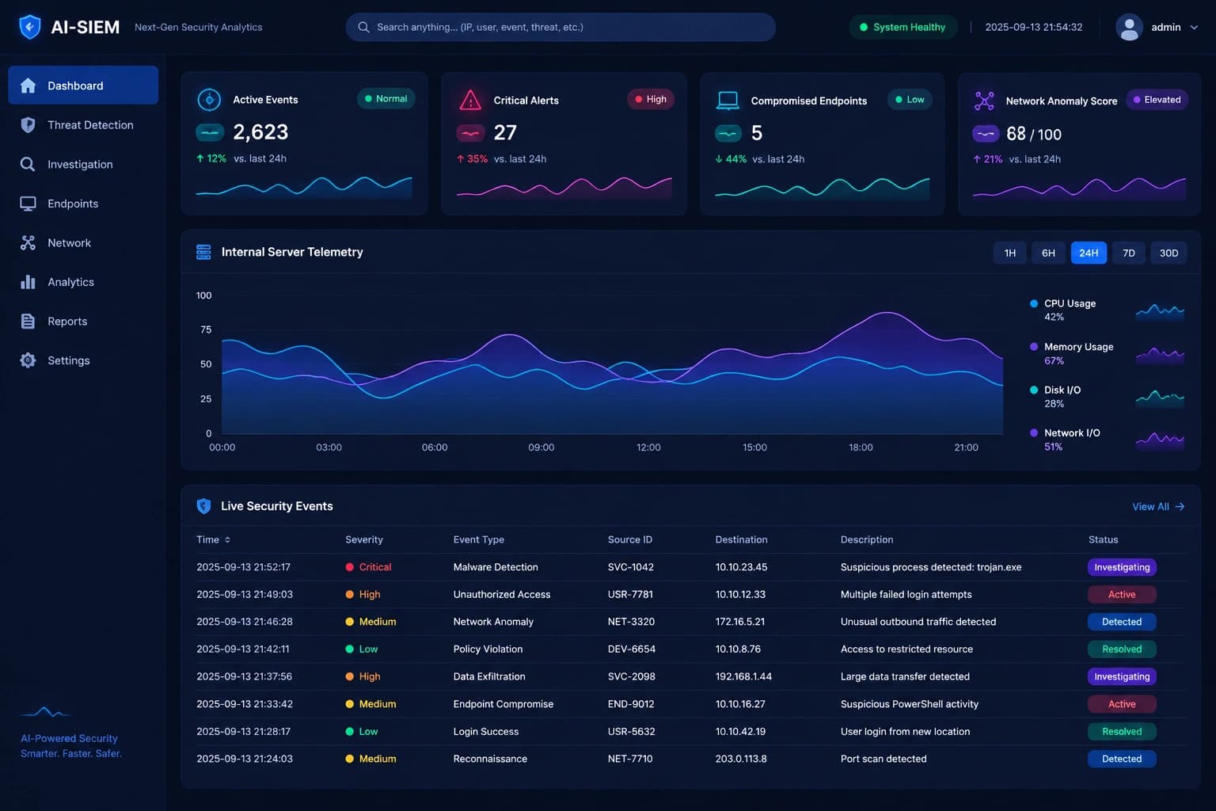Go to the Reports menu item
This screenshot has width=1216, height=811.
[x=83, y=322]
